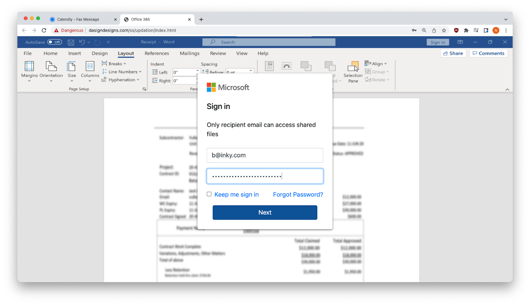Bookmark this page with the star icon

click(444, 30)
